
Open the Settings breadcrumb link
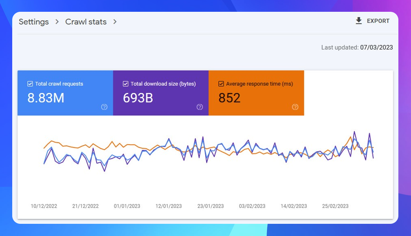[x=34, y=22]
